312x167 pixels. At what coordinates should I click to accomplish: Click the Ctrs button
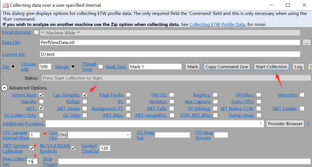coord(62,135)
